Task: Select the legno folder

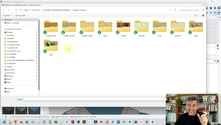Action: [105, 29]
